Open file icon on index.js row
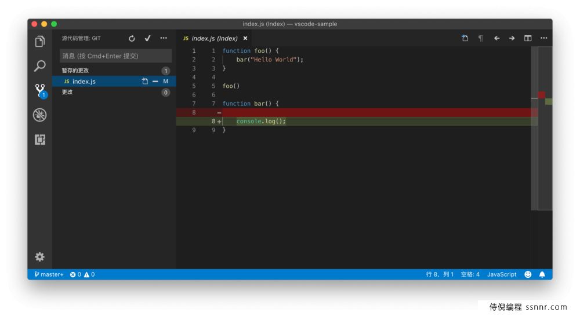This screenshot has width=580, height=316. coord(144,81)
